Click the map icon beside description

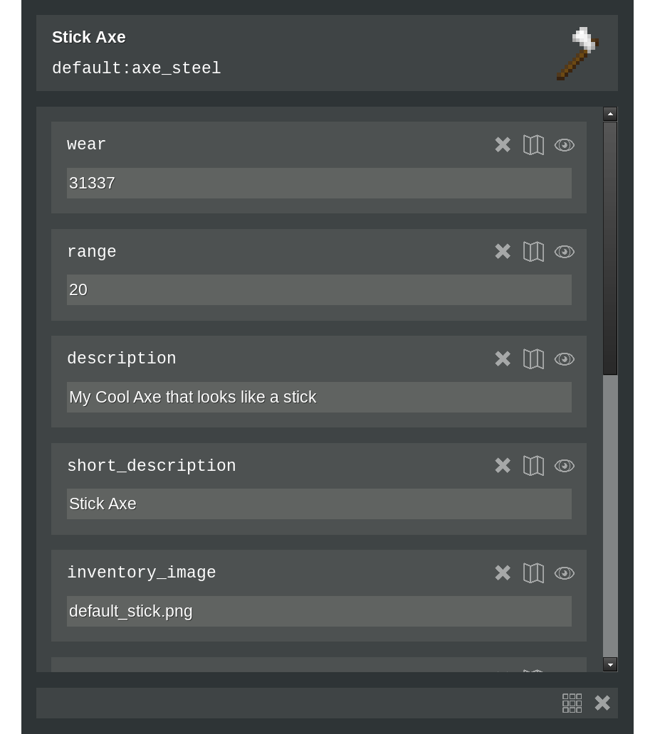[x=533, y=359]
